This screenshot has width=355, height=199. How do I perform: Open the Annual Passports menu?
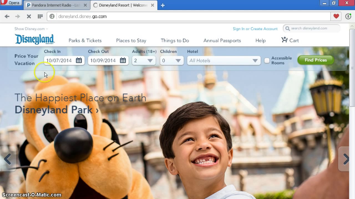(222, 41)
